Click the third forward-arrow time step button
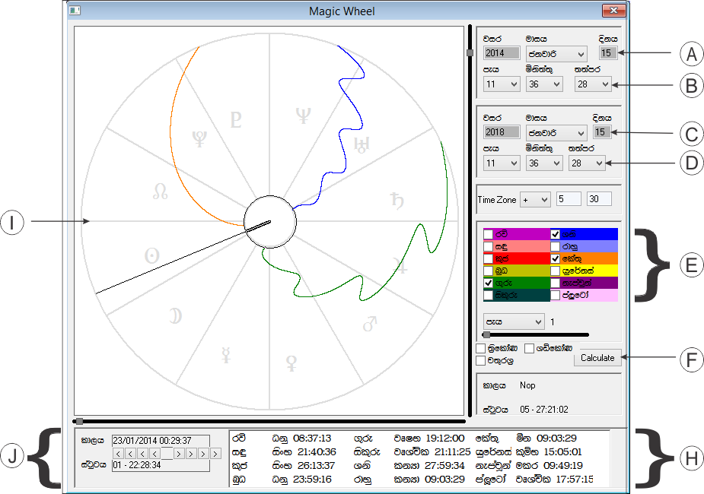The width and height of the screenshot is (704, 494). tap(203, 454)
